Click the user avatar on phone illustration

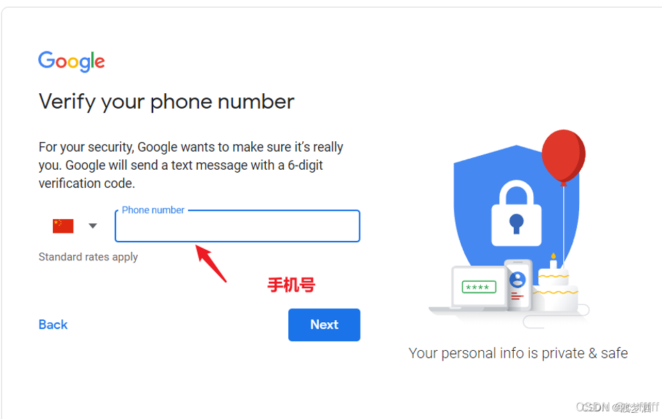click(x=518, y=280)
